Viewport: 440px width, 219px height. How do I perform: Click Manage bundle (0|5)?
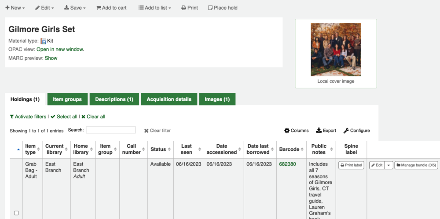pyautogui.click(x=416, y=165)
